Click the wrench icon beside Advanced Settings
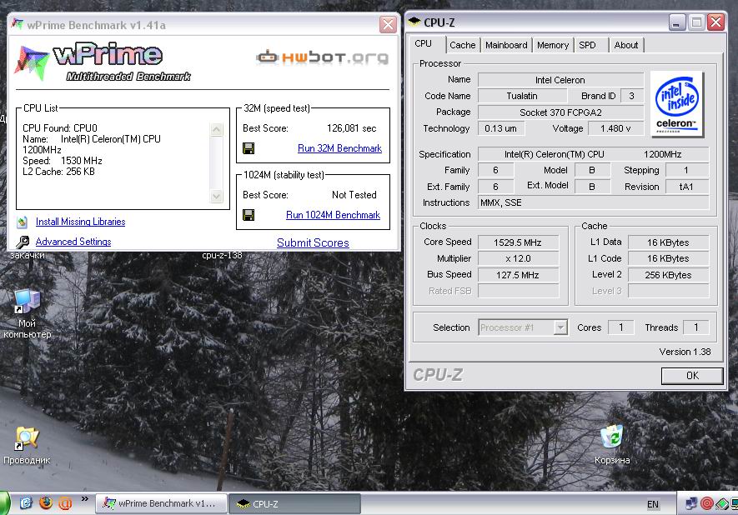 coord(23,242)
